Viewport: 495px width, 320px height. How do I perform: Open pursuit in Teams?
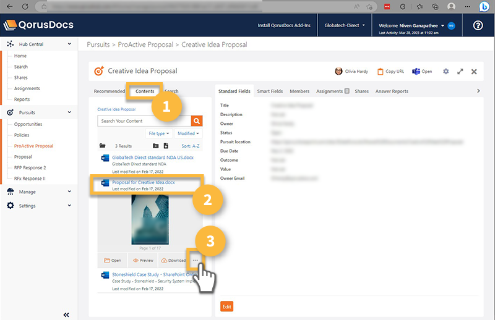pos(422,72)
